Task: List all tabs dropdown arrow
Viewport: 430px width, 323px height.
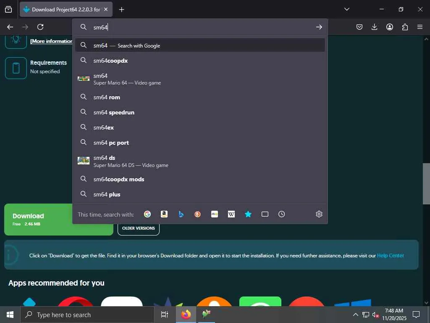Action: click(346, 9)
